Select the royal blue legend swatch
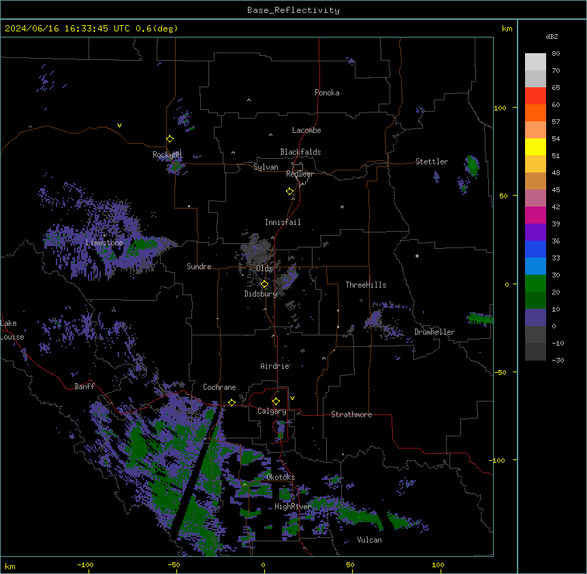The width and height of the screenshot is (587, 574). (x=535, y=250)
